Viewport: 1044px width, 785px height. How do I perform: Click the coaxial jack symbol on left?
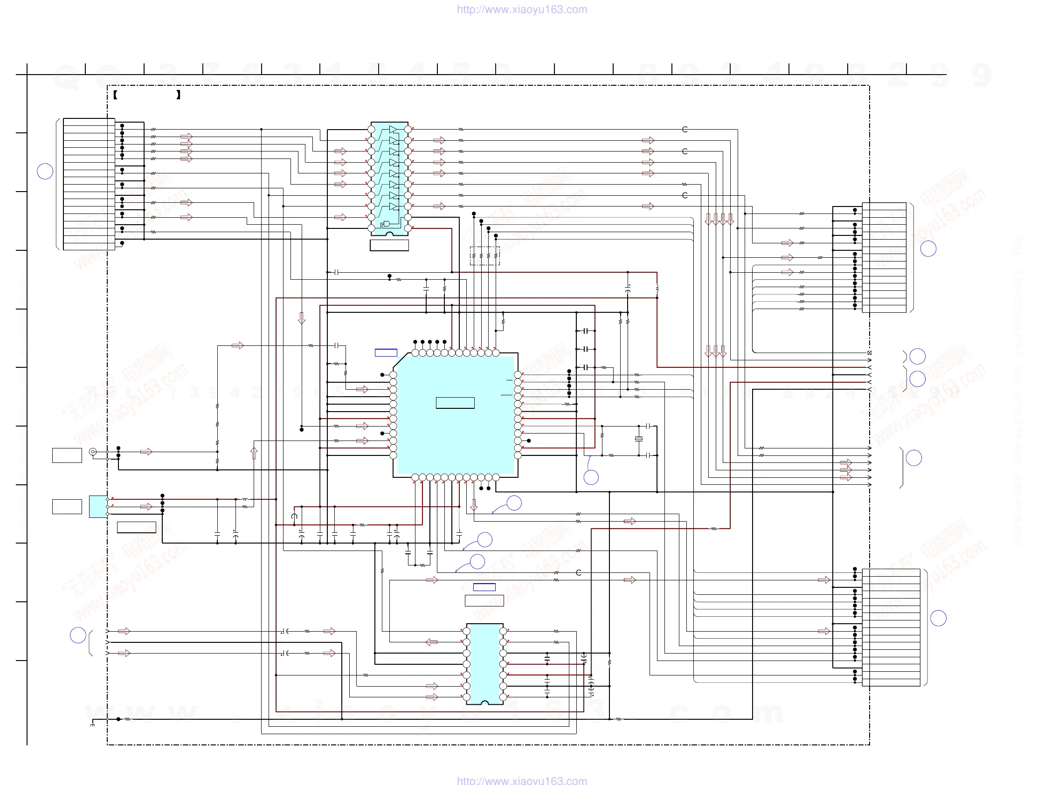[93, 452]
